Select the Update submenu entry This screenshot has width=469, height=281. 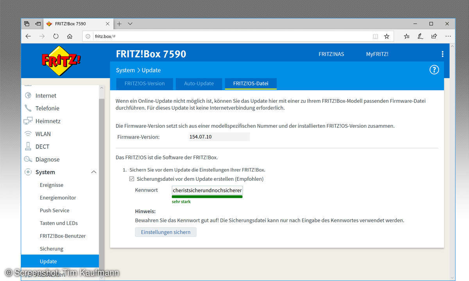[60, 261]
